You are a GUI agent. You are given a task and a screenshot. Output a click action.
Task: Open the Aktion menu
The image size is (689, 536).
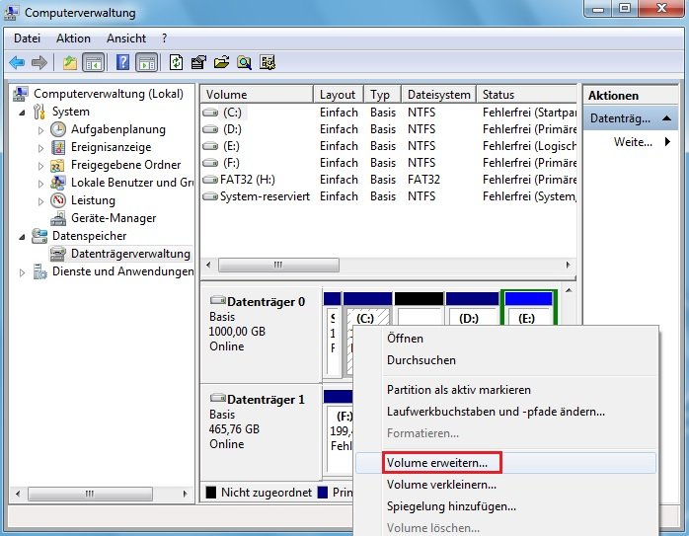73,38
